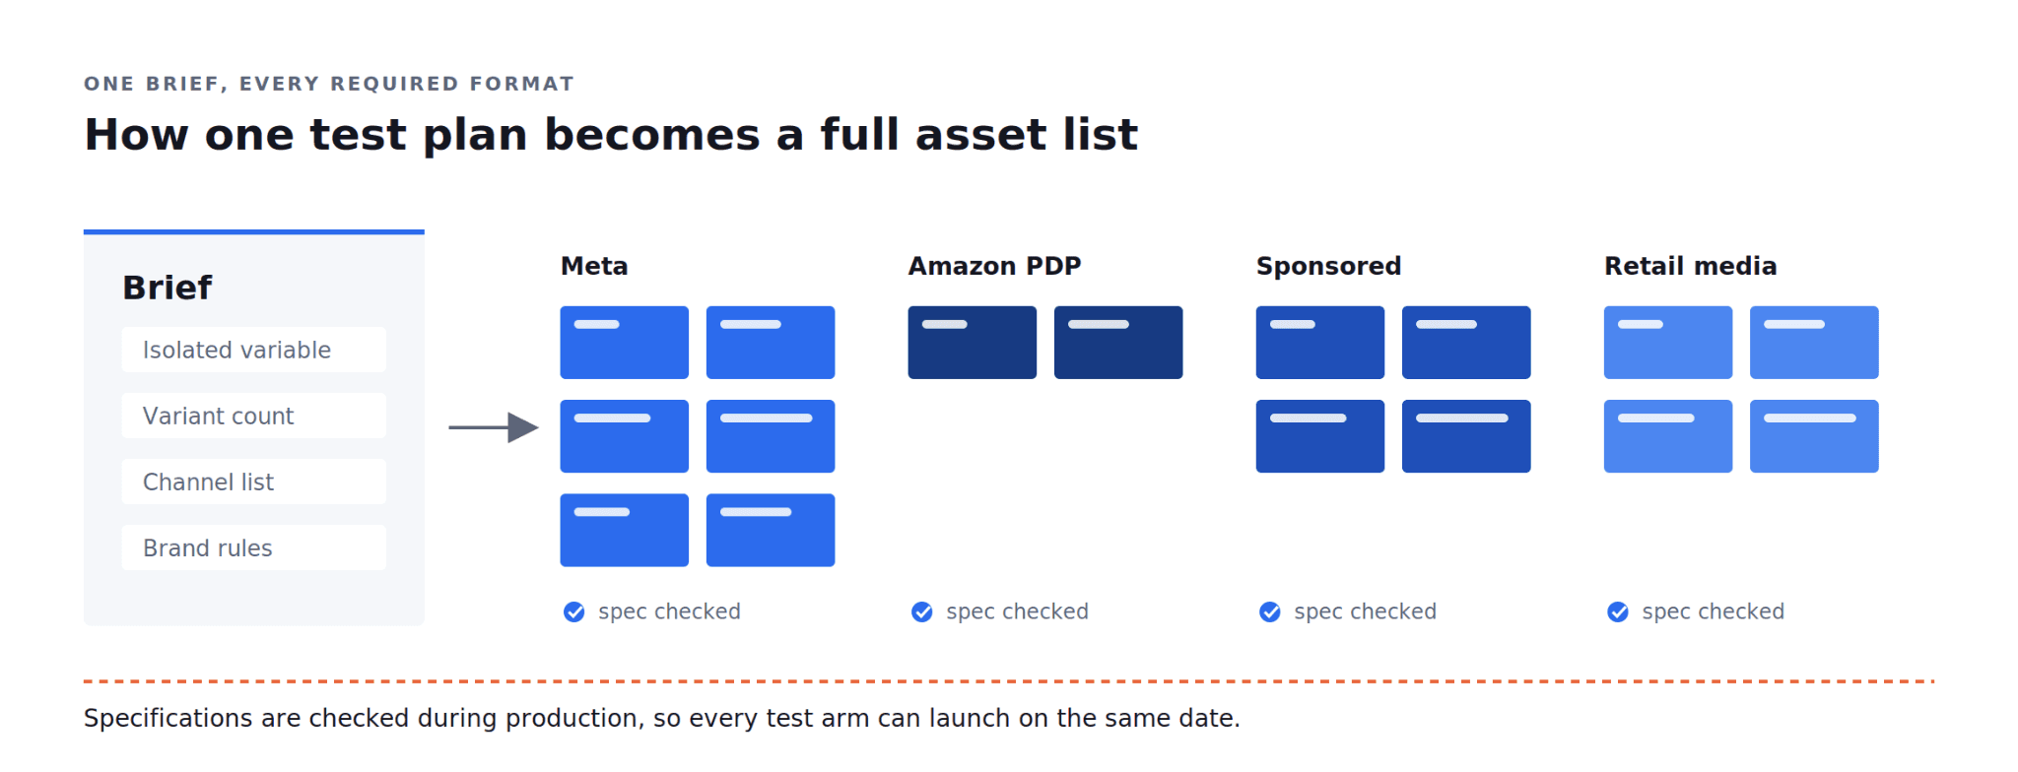This screenshot has height=772, width=2018.
Task: Click the Retail media column heading
Action: pos(1691,266)
